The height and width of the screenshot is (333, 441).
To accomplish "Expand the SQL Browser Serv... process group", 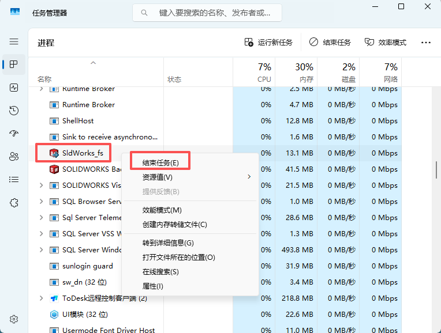I will tap(41, 202).
